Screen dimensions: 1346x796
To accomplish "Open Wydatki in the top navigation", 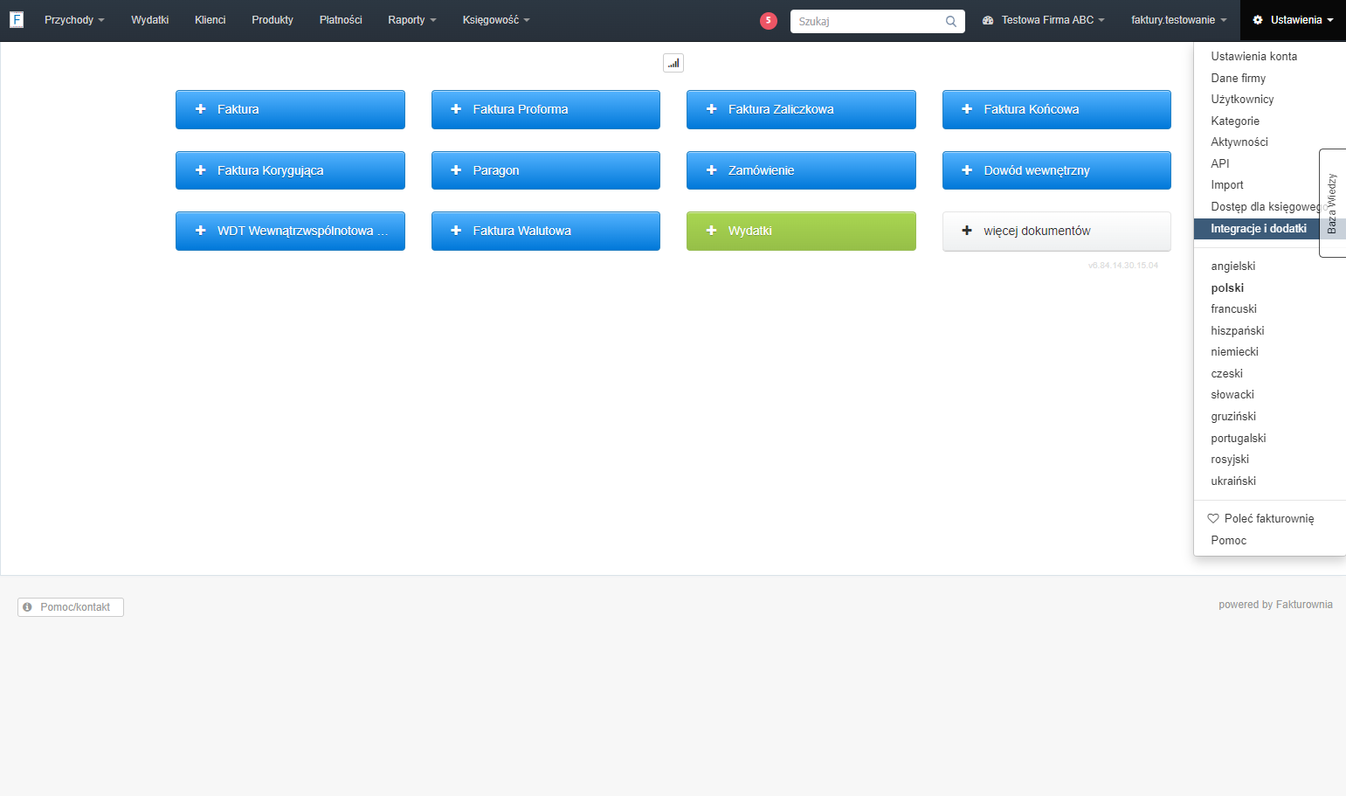I will 150,20.
